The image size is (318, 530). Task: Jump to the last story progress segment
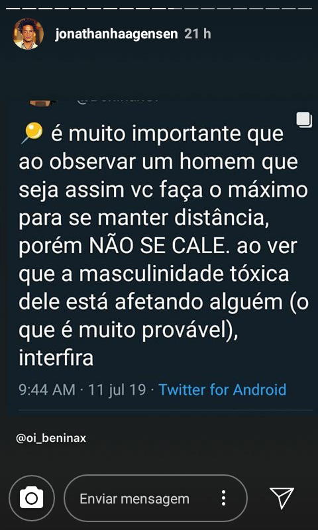point(306,8)
